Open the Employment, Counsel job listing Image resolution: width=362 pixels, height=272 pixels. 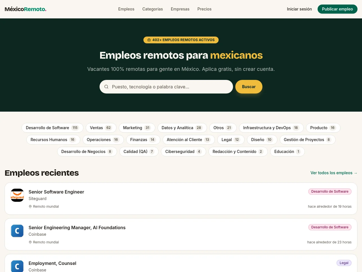click(52, 263)
